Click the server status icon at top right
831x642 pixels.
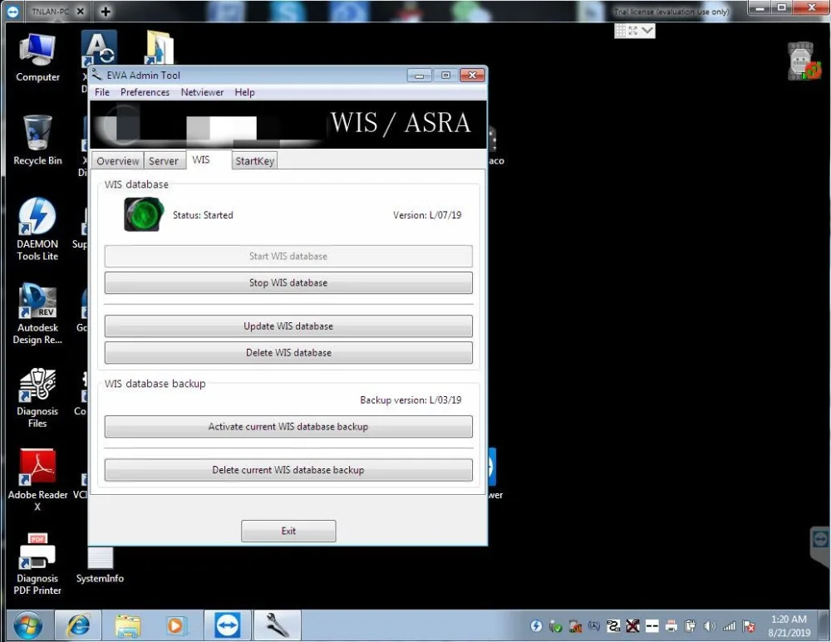click(x=803, y=61)
